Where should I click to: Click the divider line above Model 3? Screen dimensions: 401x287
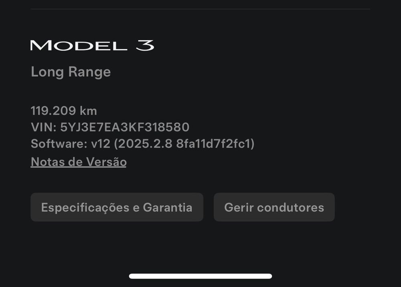coord(200,9)
